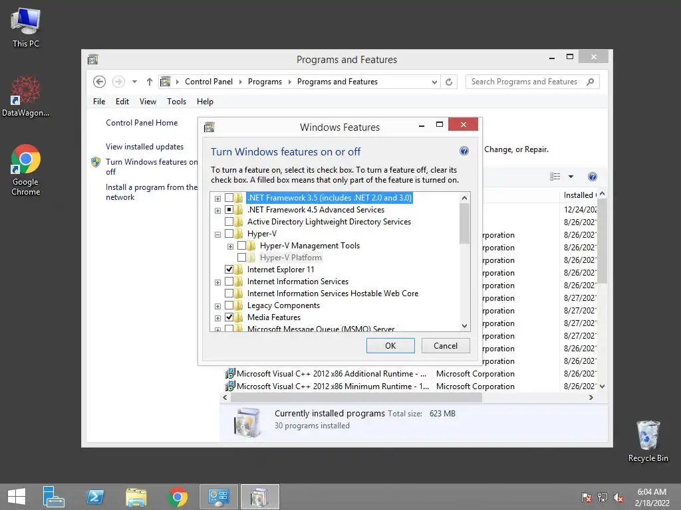The width and height of the screenshot is (681, 510).
Task: Open the view options dropdown arrow
Action: pos(571,177)
